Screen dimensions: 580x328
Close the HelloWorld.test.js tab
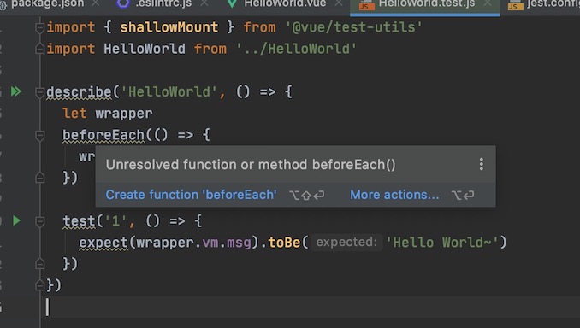tap(488, 3)
